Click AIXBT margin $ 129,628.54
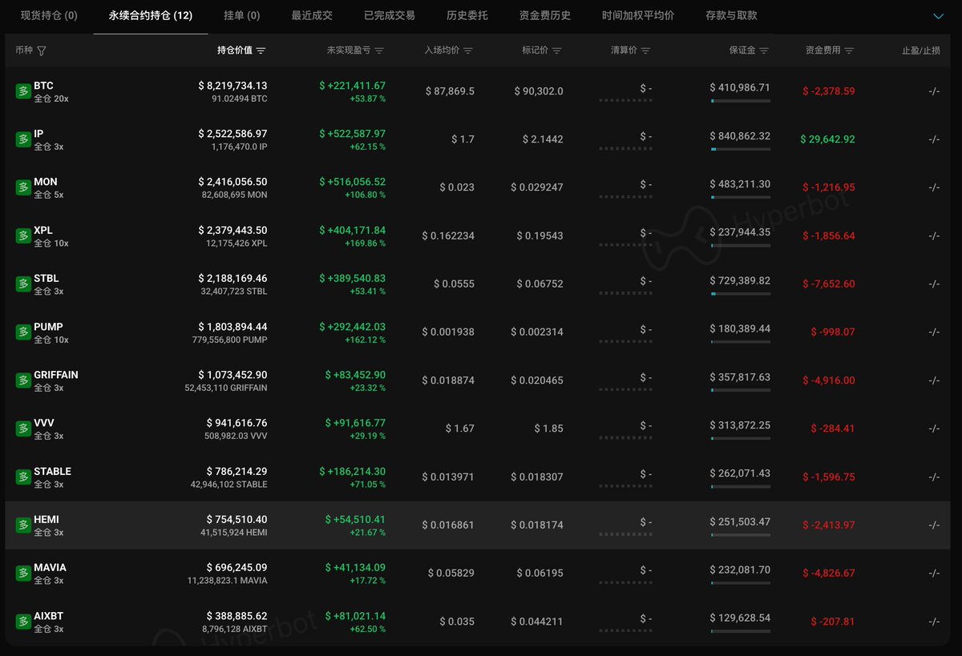The image size is (962, 656). 740,618
